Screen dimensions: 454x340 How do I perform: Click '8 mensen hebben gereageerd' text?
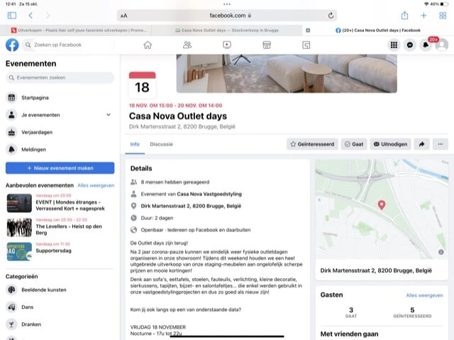175,182
